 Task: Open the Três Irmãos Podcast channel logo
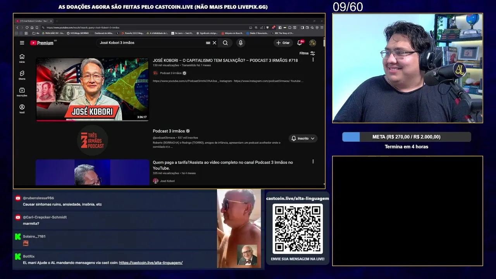[x=92, y=140]
